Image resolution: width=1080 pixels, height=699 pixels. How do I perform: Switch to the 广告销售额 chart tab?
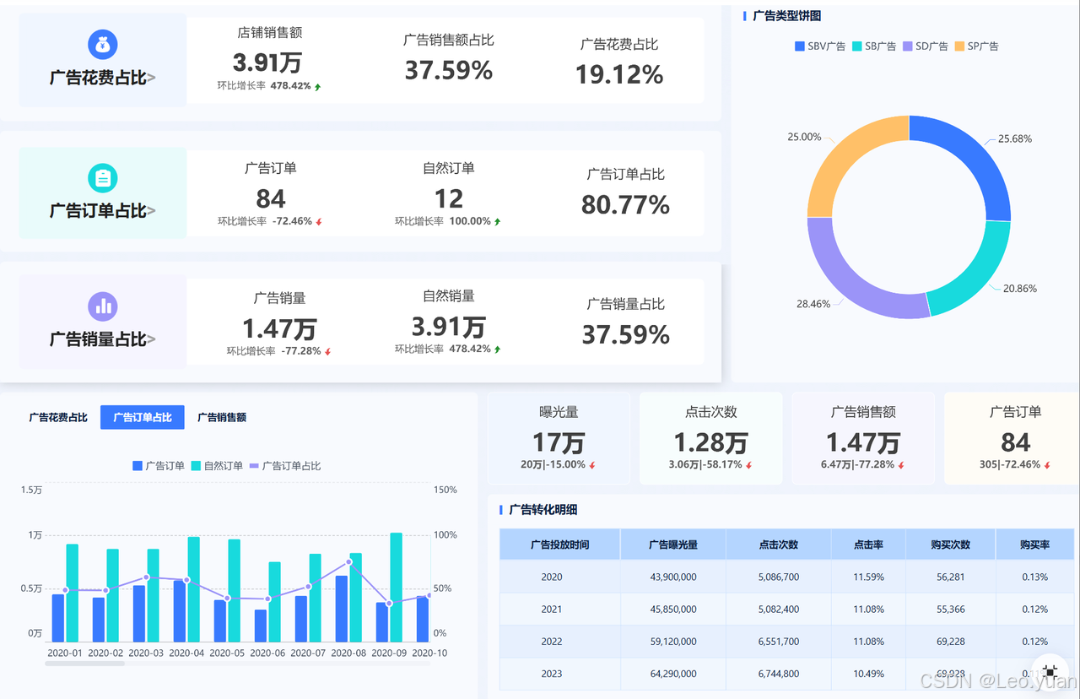[222, 417]
